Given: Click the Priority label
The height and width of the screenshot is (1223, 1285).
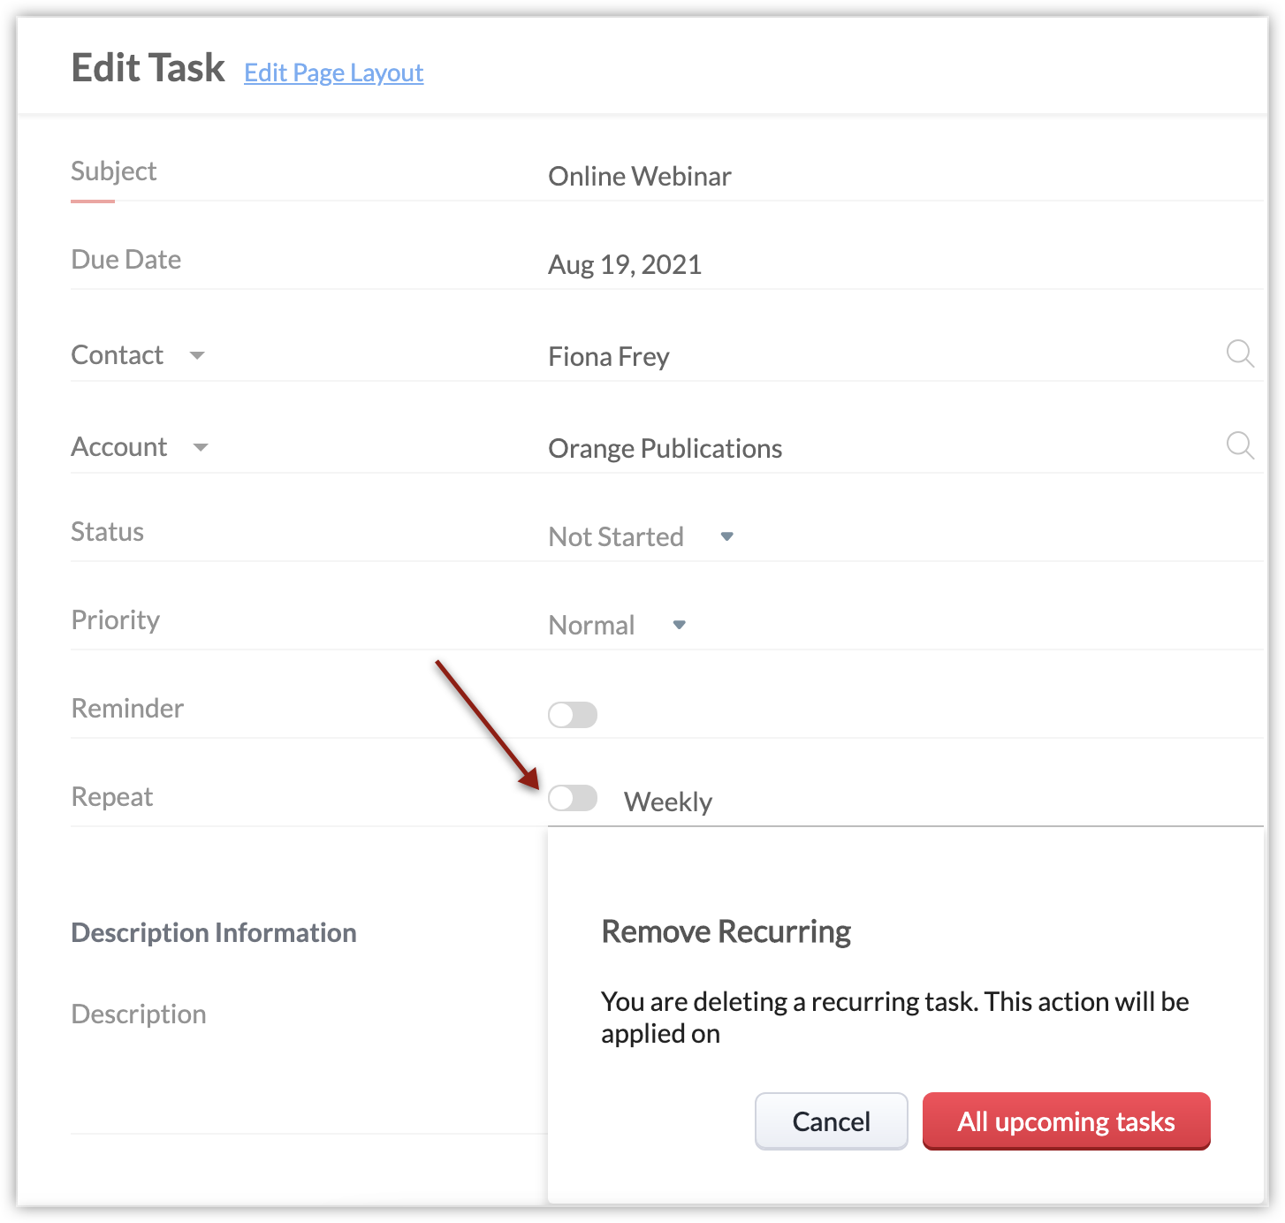Looking at the screenshot, I should pyautogui.click(x=116, y=619).
